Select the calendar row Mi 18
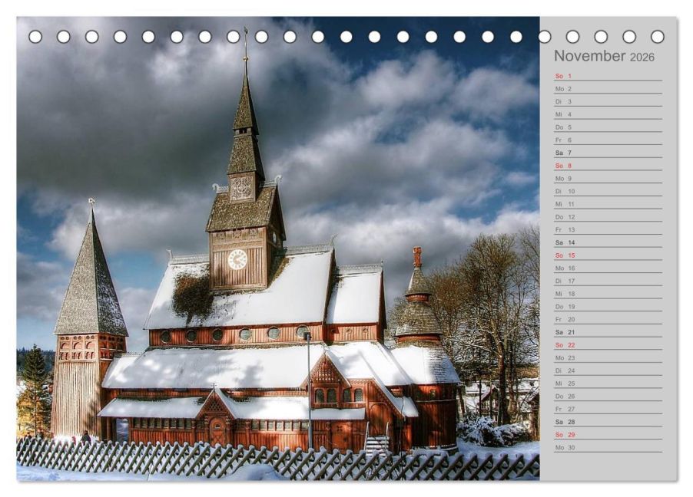This screenshot has height=497, width=693. (x=608, y=294)
